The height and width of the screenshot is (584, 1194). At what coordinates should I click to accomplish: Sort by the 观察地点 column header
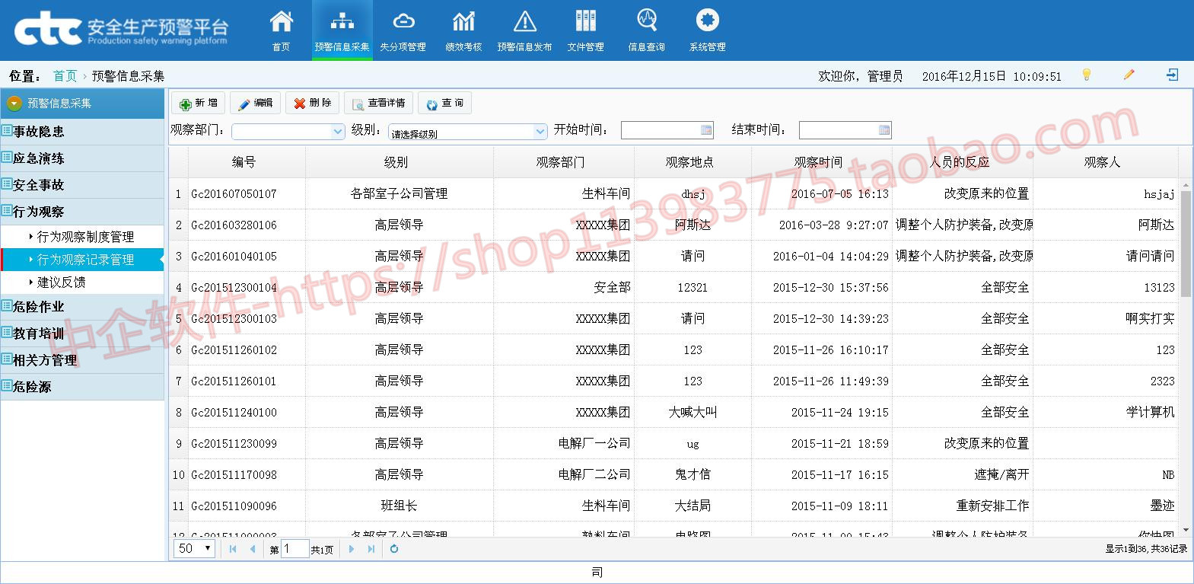pos(693,162)
